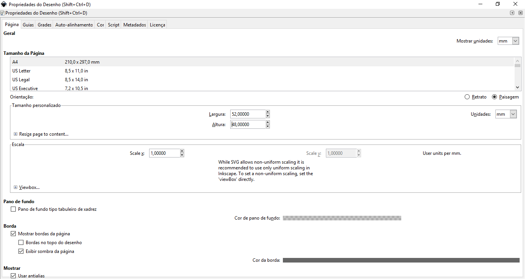This screenshot has height=279, width=525.
Task: Switch to the Auto-alinhamento tab
Action: point(74,25)
